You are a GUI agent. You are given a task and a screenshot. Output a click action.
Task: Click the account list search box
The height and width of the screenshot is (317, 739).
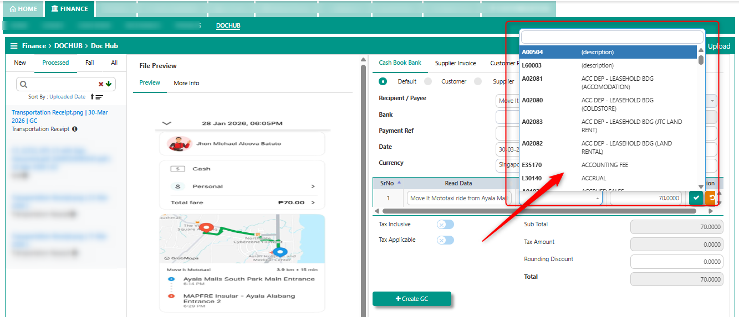click(x=612, y=37)
